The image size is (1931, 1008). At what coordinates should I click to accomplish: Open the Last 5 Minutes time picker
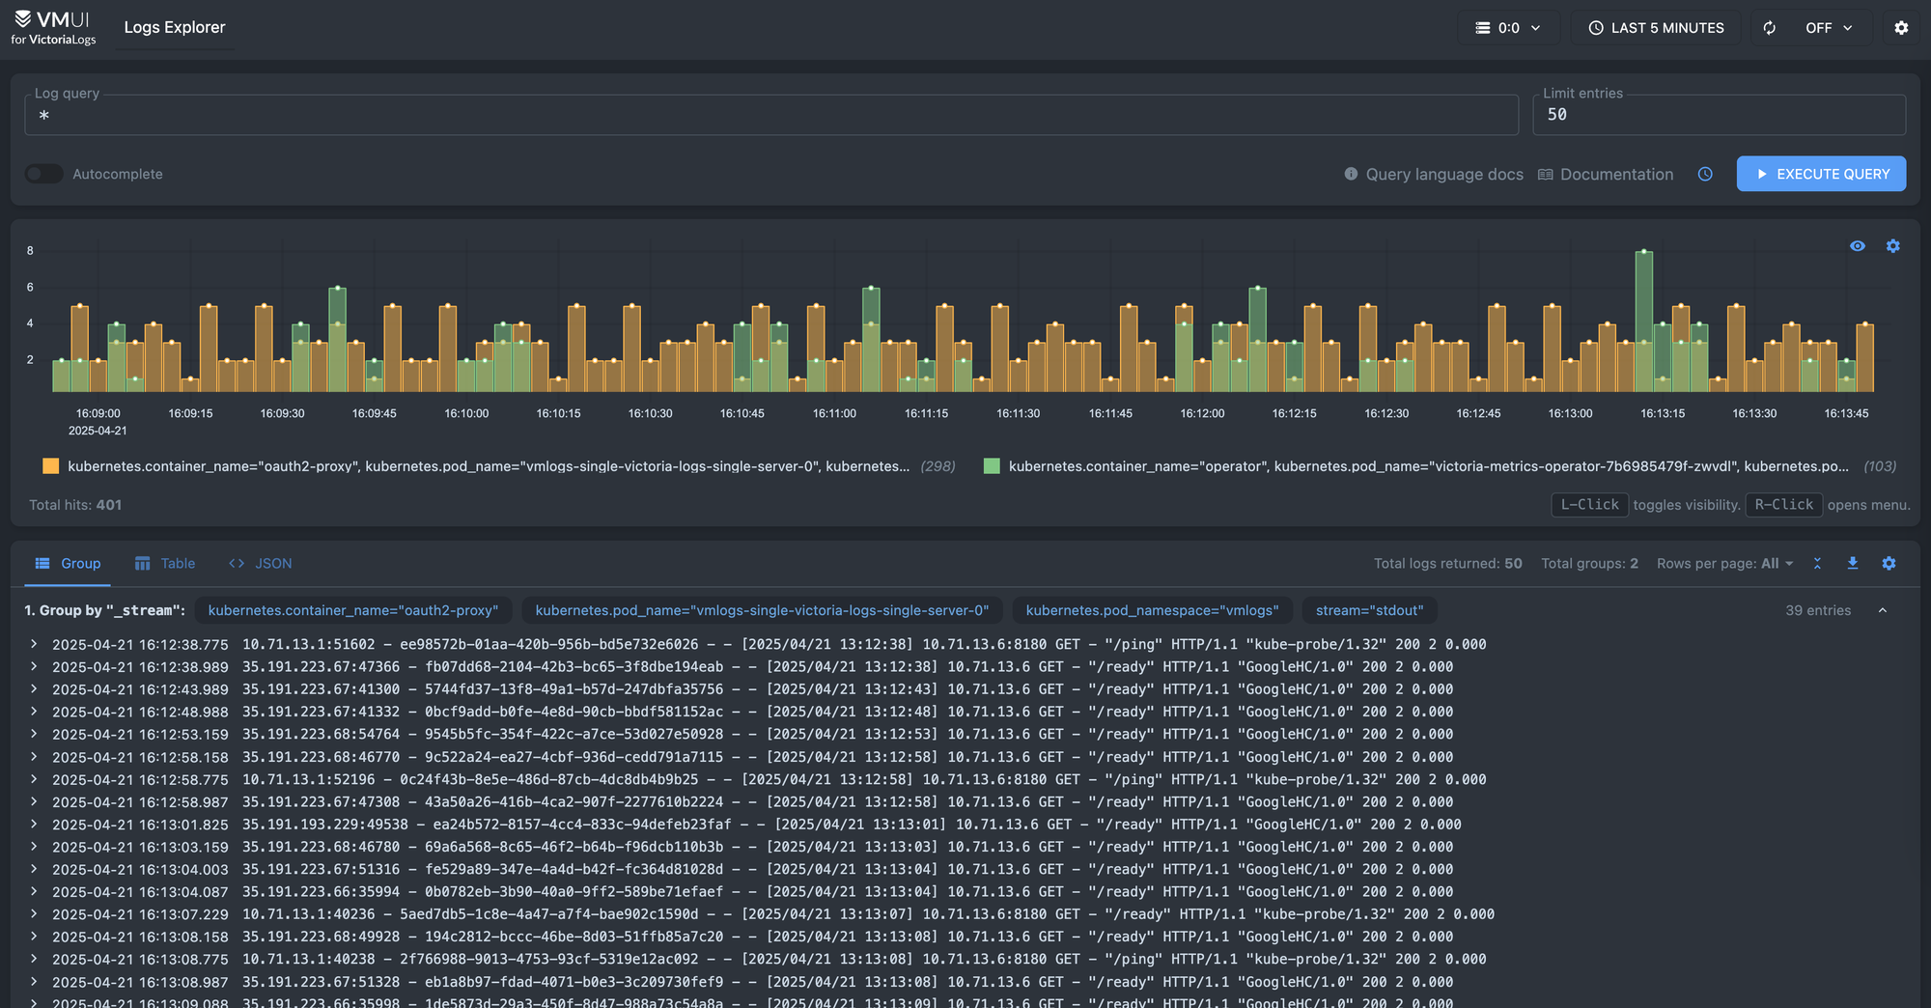(x=1656, y=28)
